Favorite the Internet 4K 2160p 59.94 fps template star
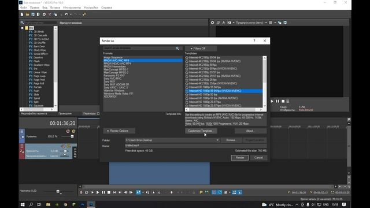This screenshot has width=370, height=208. 187,58
